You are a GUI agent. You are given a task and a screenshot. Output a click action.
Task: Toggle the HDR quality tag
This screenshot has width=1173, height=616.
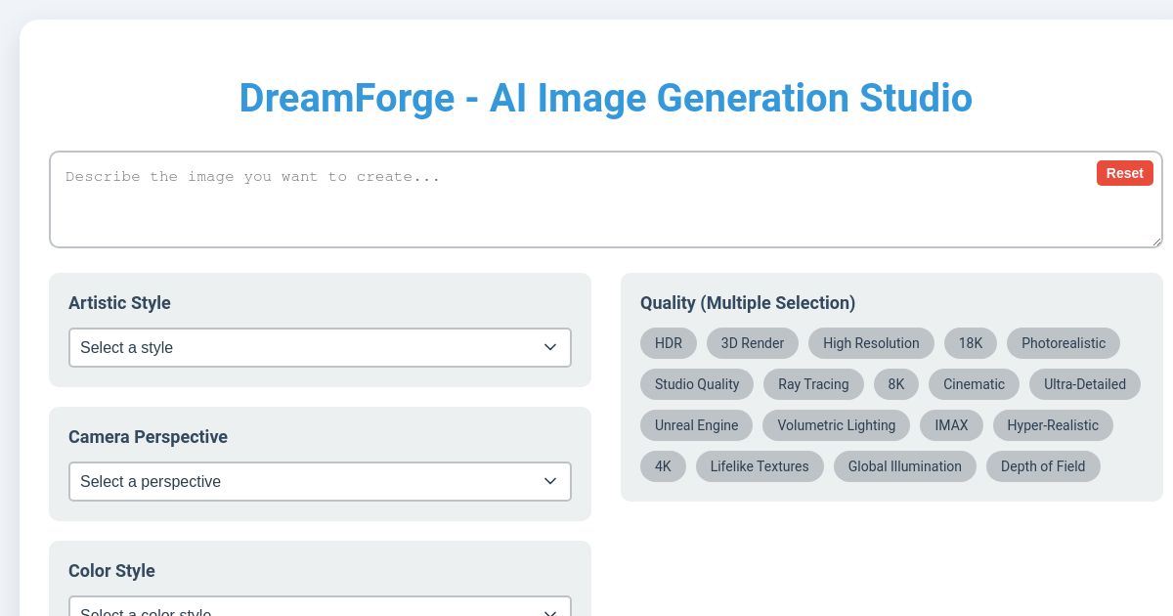669,343
